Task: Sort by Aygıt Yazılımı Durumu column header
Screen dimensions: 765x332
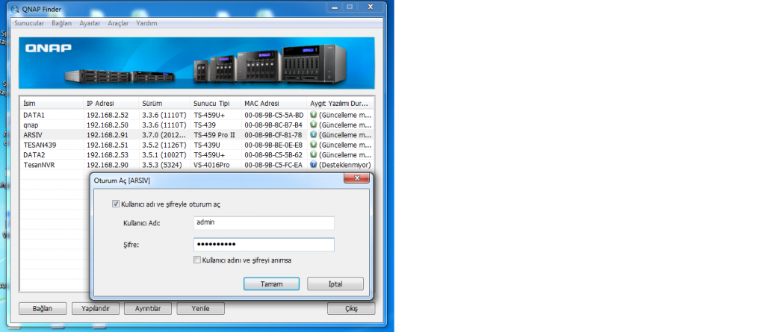Action: (340, 104)
